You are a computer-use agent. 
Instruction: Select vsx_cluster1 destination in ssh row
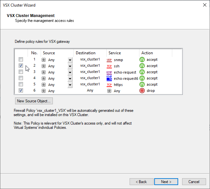[x=90, y=65]
